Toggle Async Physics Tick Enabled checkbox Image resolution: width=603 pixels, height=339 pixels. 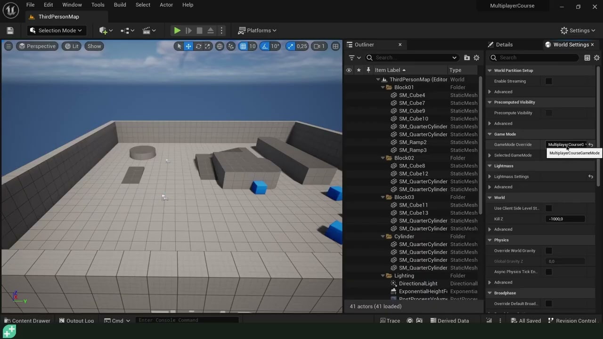coord(549,272)
